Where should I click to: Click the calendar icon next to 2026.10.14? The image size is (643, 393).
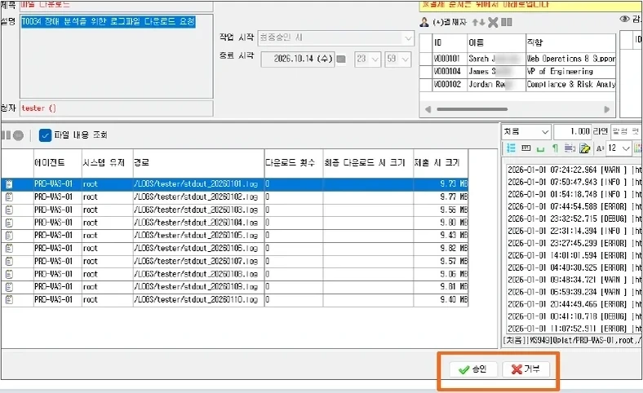pos(341,59)
